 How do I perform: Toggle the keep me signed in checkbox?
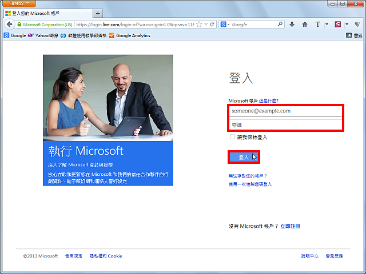pyautogui.click(x=232, y=137)
